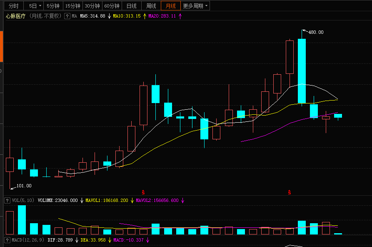
Task: Click the red S marker in mid-chart
Action: [x=143, y=192]
